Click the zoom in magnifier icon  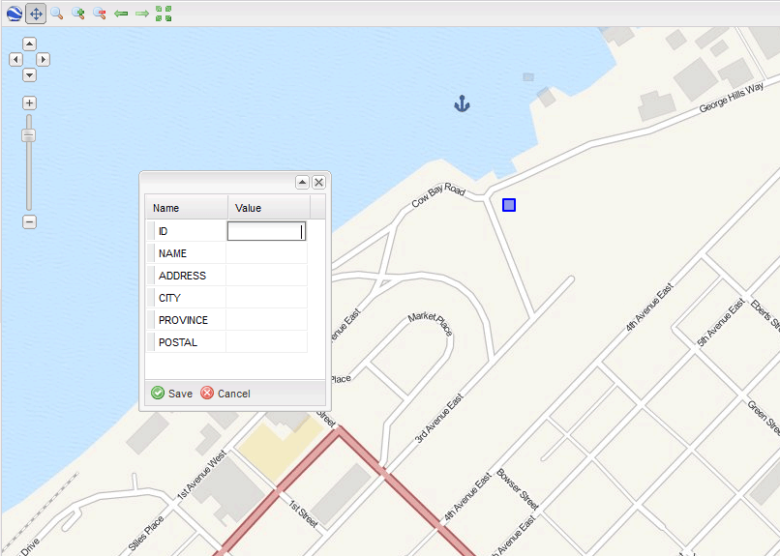(x=78, y=14)
